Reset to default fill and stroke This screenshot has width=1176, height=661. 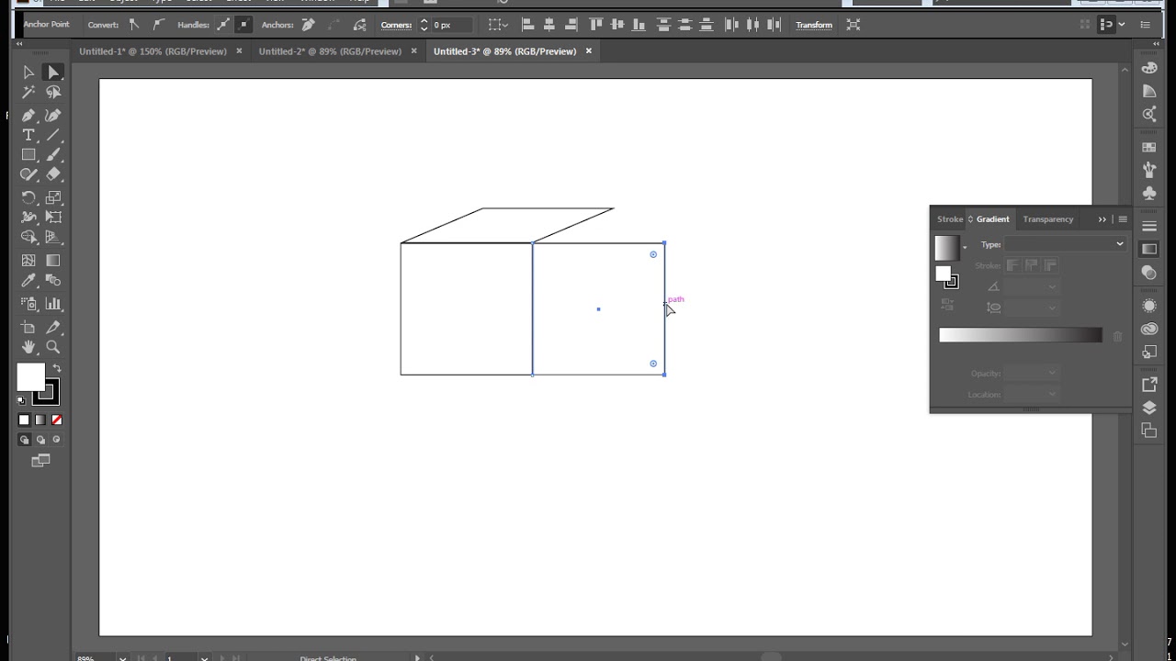coord(21,400)
